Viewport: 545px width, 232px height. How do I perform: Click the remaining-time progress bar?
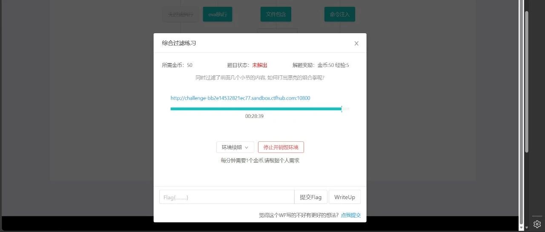260,109
